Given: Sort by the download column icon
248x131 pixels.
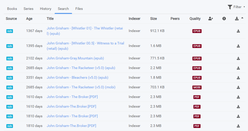Looking at the screenshot, I should click(237, 19).
